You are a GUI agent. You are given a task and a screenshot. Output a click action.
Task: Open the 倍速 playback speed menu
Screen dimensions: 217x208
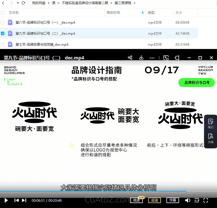[x=136, y=200]
